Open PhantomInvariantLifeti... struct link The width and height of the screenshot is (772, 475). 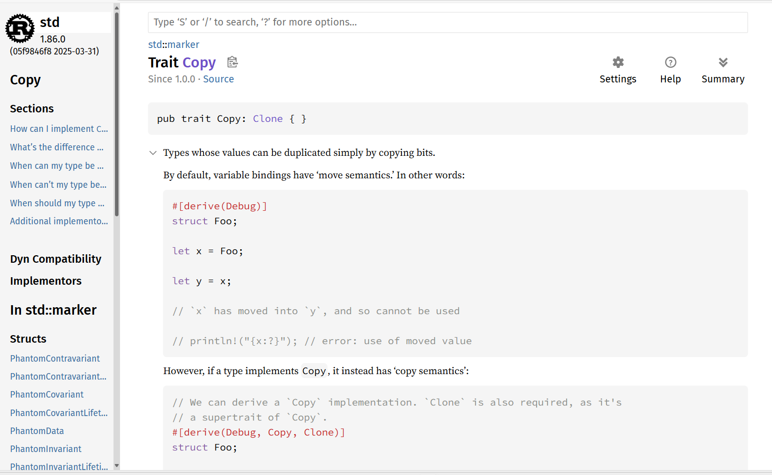59,467
